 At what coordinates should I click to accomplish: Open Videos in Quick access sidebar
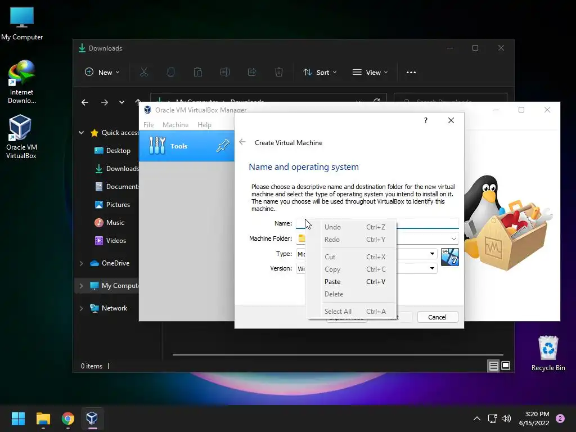[111, 241]
